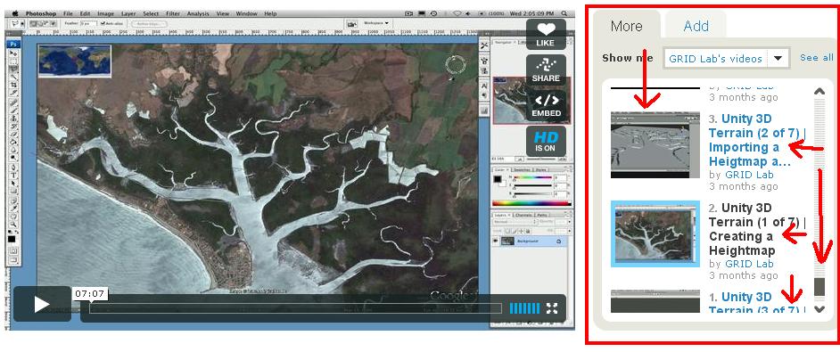Enter fullscreen with the expand icon
Screen dimensions: 840x352
(x=552, y=308)
